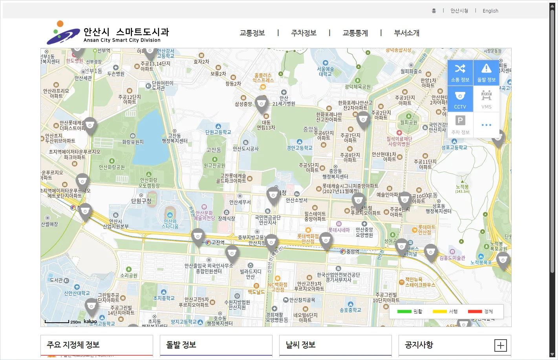Viewport: 558px width, 360px height.
Task: Open CCTV marker above 성포고등학교
Action: (498, 139)
